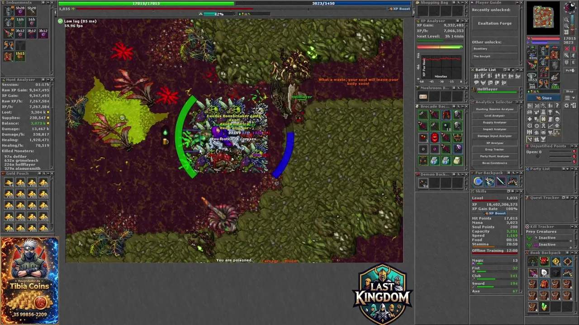This screenshot has width=579, height=325.
Task: Open the line-chart analytics icon
Action: pyautogui.click(x=551, y=125)
